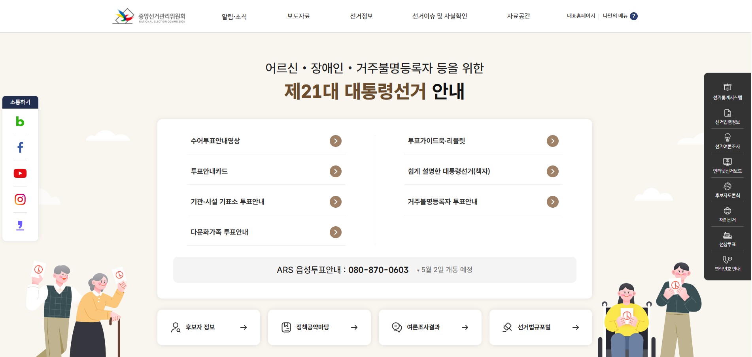Open the Instagram icon in sidebar
The height and width of the screenshot is (357, 752).
coord(20,199)
